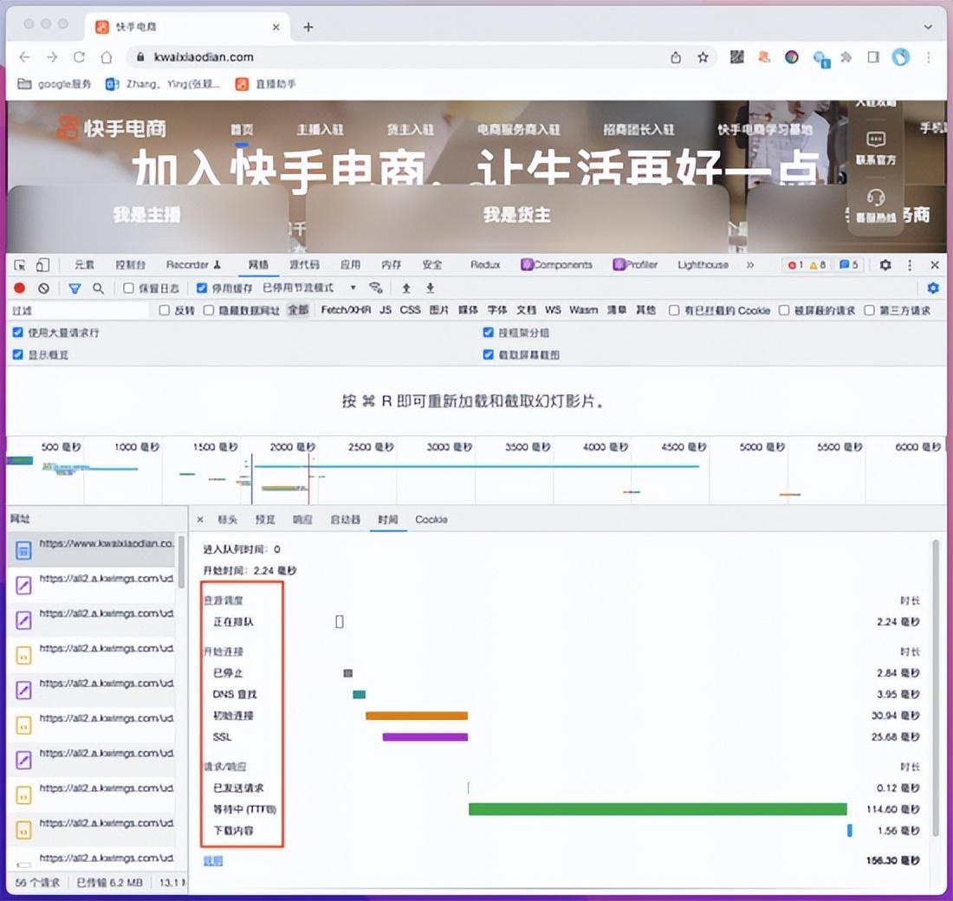Clear the network log icon
The height and width of the screenshot is (901, 953).
click(44, 288)
